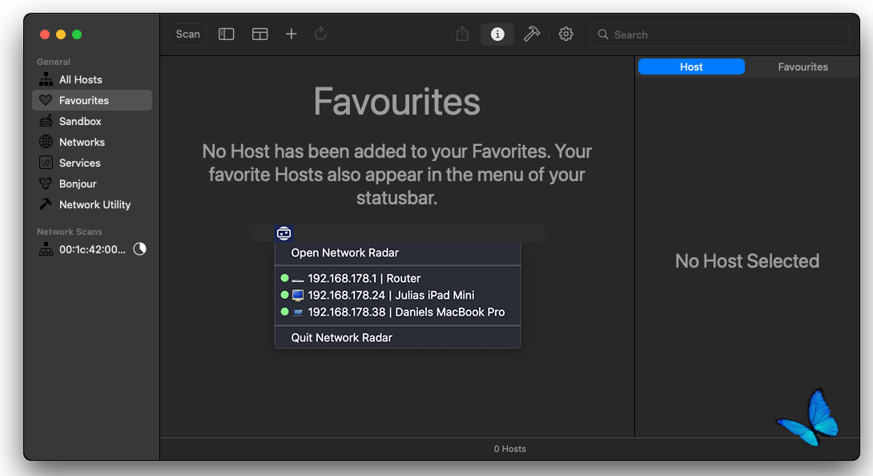Open Bonjour in sidebar
The width and height of the screenshot is (873, 476).
pos(92,184)
